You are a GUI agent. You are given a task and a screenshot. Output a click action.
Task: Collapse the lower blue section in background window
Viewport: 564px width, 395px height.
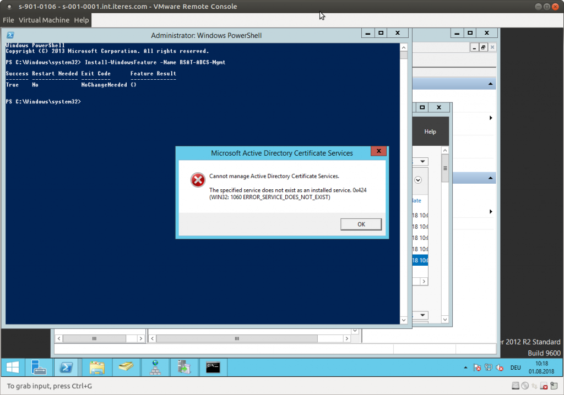(x=490, y=178)
